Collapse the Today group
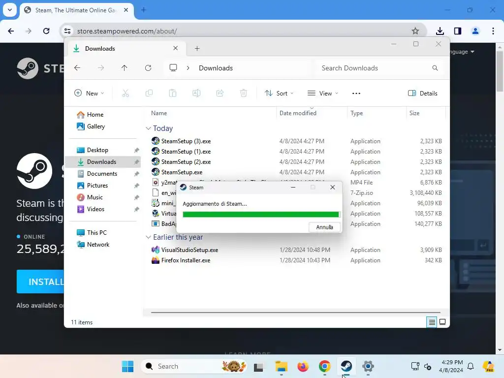This screenshot has height=378, width=504. [x=148, y=128]
